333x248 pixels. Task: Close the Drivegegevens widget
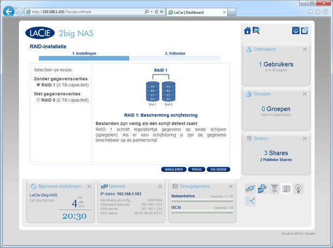[231, 186]
